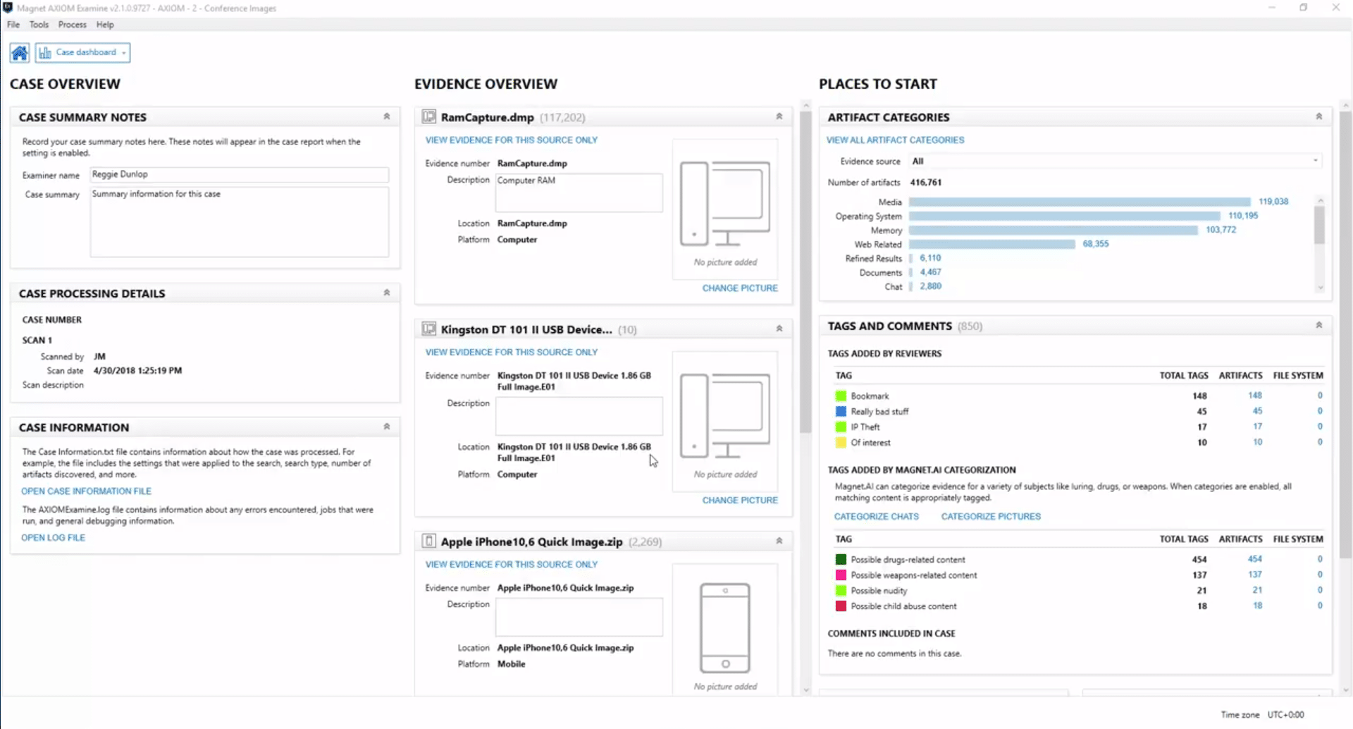Click the Examiner name field

point(240,174)
